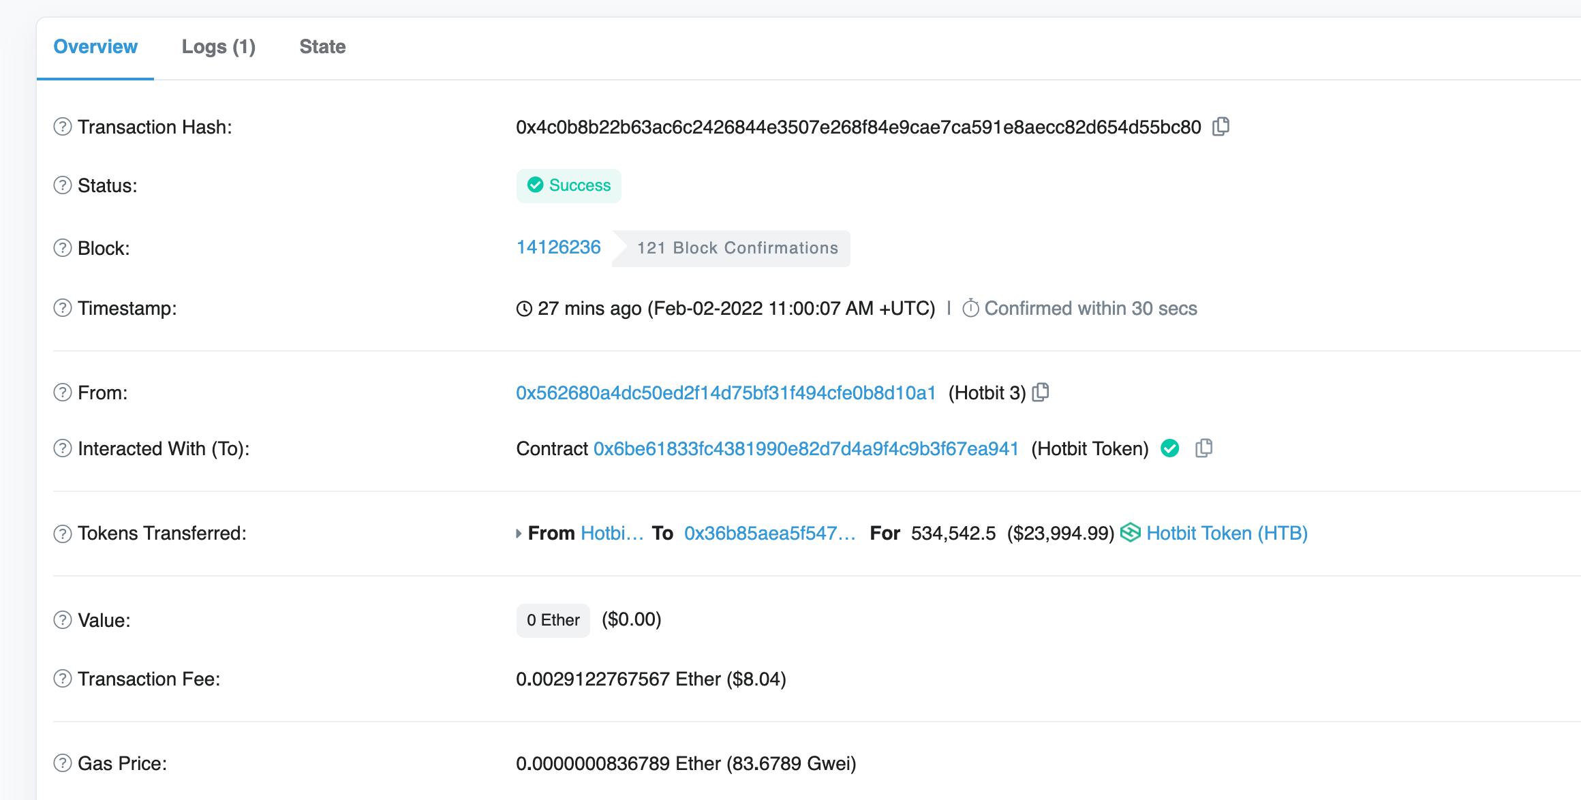Open the State tab

(322, 46)
